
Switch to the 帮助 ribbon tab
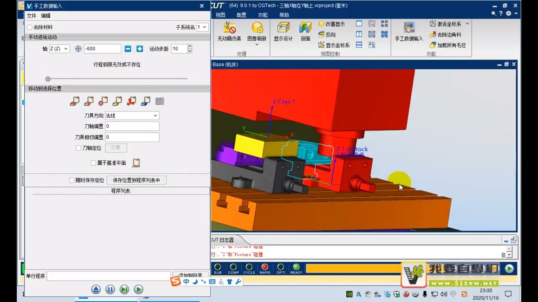point(284,15)
